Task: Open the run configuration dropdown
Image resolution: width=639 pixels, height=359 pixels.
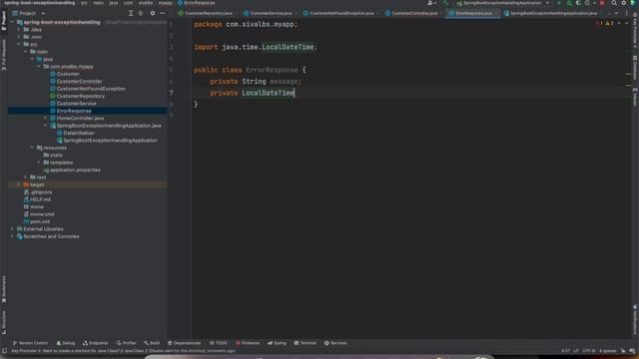Action: tap(503, 3)
